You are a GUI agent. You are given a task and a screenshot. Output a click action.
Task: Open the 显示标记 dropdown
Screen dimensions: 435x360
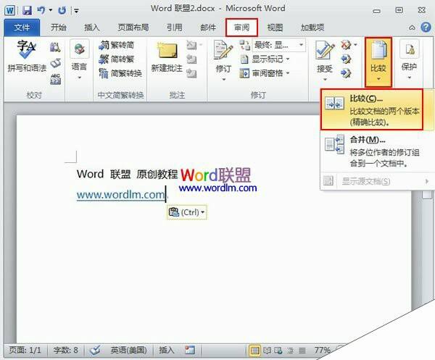(x=265, y=59)
